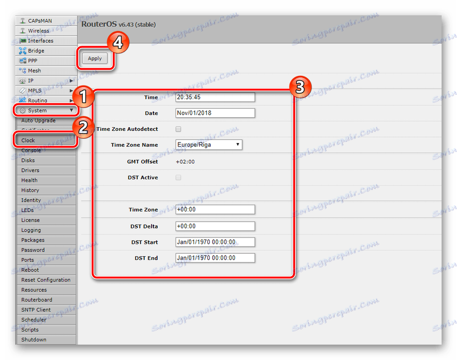
Task: Click the RouterOS v6.43 title
Action: tap(118, 25)
